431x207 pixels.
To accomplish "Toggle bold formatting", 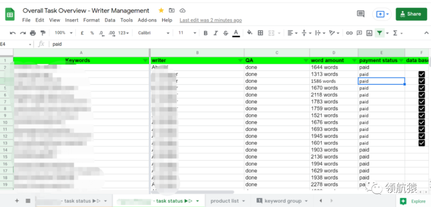I will (206, 33).
